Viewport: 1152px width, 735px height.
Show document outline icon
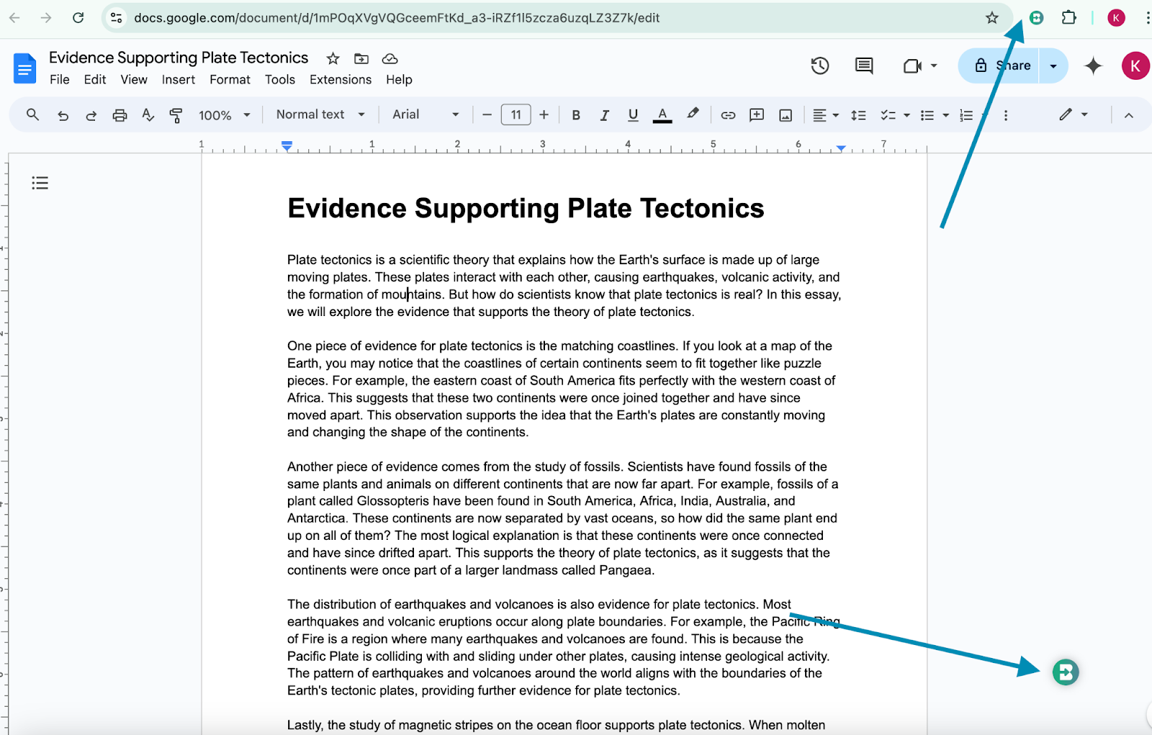click(x=40, y=183)
